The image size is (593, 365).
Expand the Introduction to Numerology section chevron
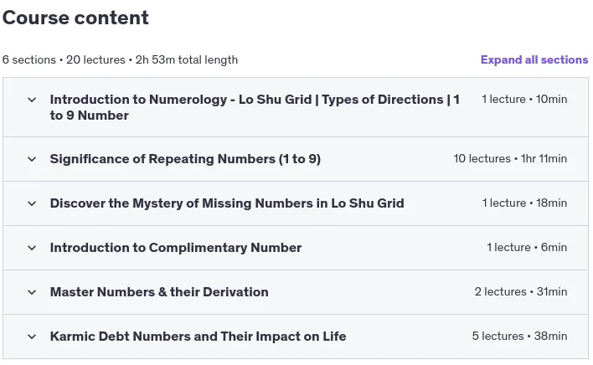click(x=32, y=100)
